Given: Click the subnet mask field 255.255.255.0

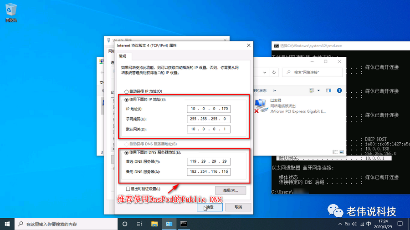Looking at the screenshot, I should pyautogui.click(x=208, y=119).
